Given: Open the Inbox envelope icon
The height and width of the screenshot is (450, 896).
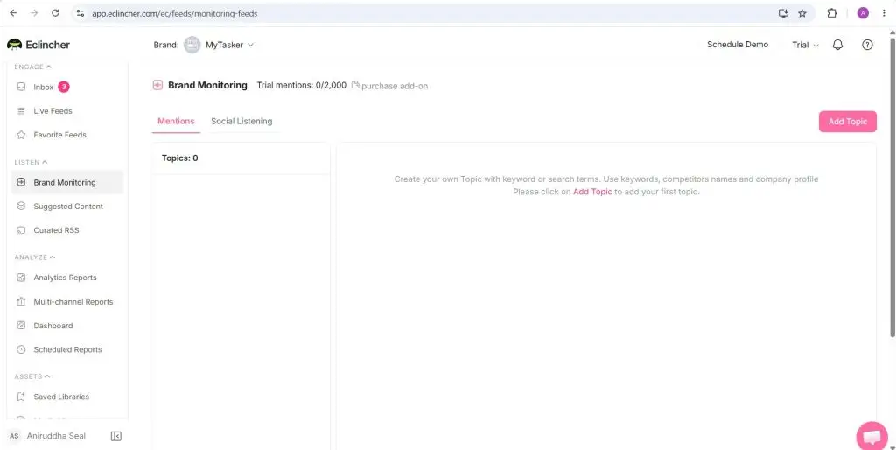Looking at the screenshot, I should click(x=21, y=87).
